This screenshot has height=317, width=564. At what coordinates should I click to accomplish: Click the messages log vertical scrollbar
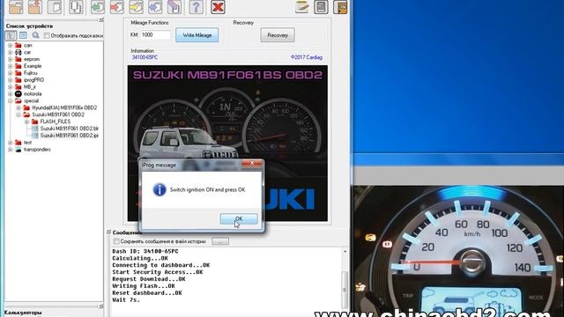[x=345, y=279]
